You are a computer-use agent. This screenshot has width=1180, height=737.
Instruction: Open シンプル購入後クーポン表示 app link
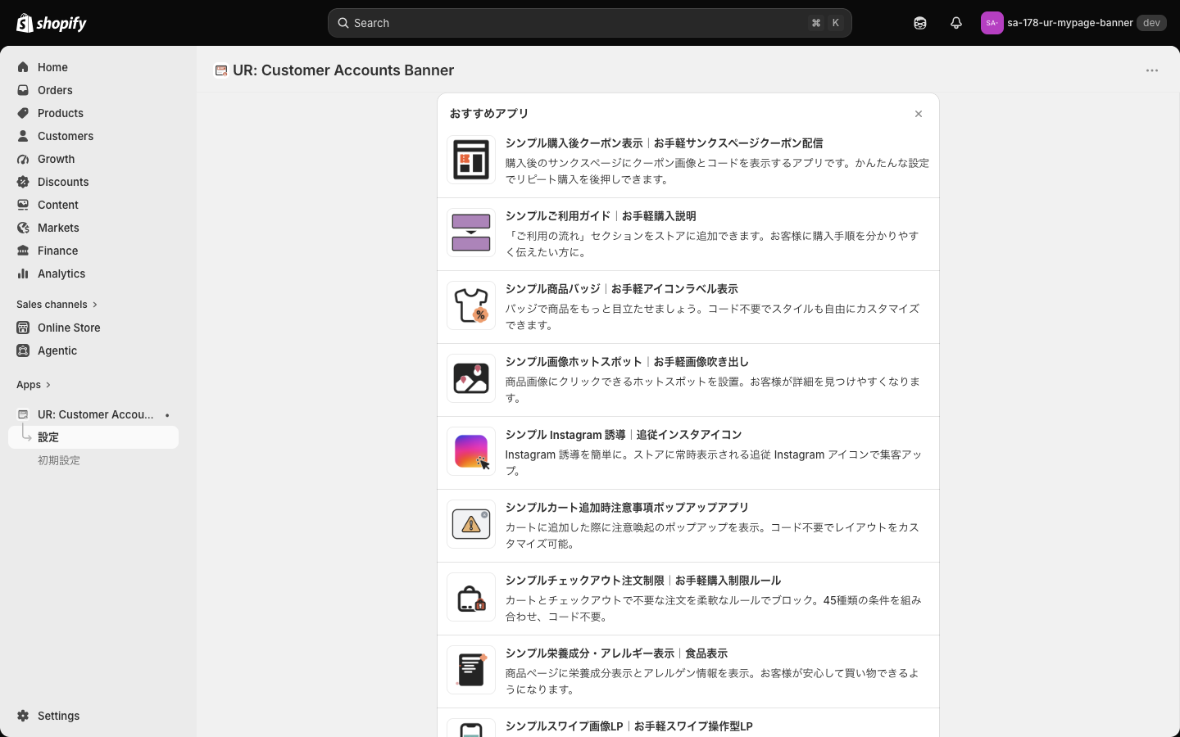pos(664,143)
